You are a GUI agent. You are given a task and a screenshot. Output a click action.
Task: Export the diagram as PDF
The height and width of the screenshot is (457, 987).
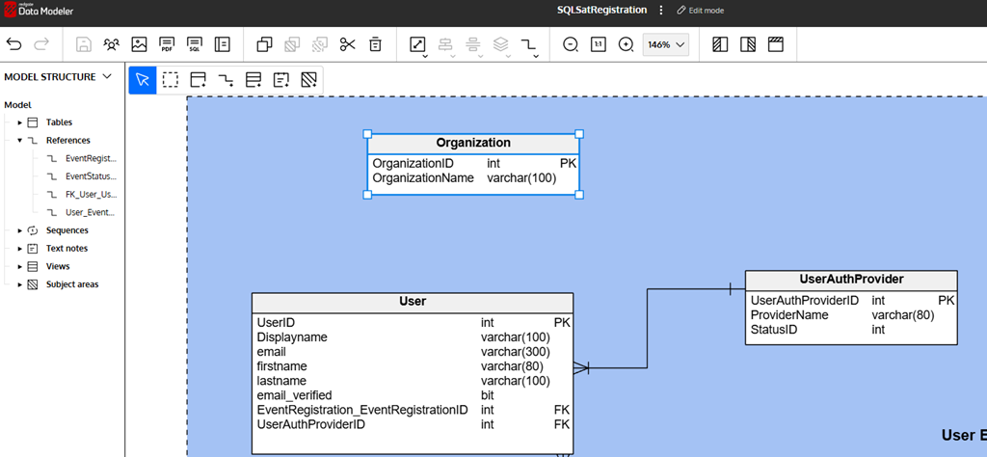[x=167, y=44]
